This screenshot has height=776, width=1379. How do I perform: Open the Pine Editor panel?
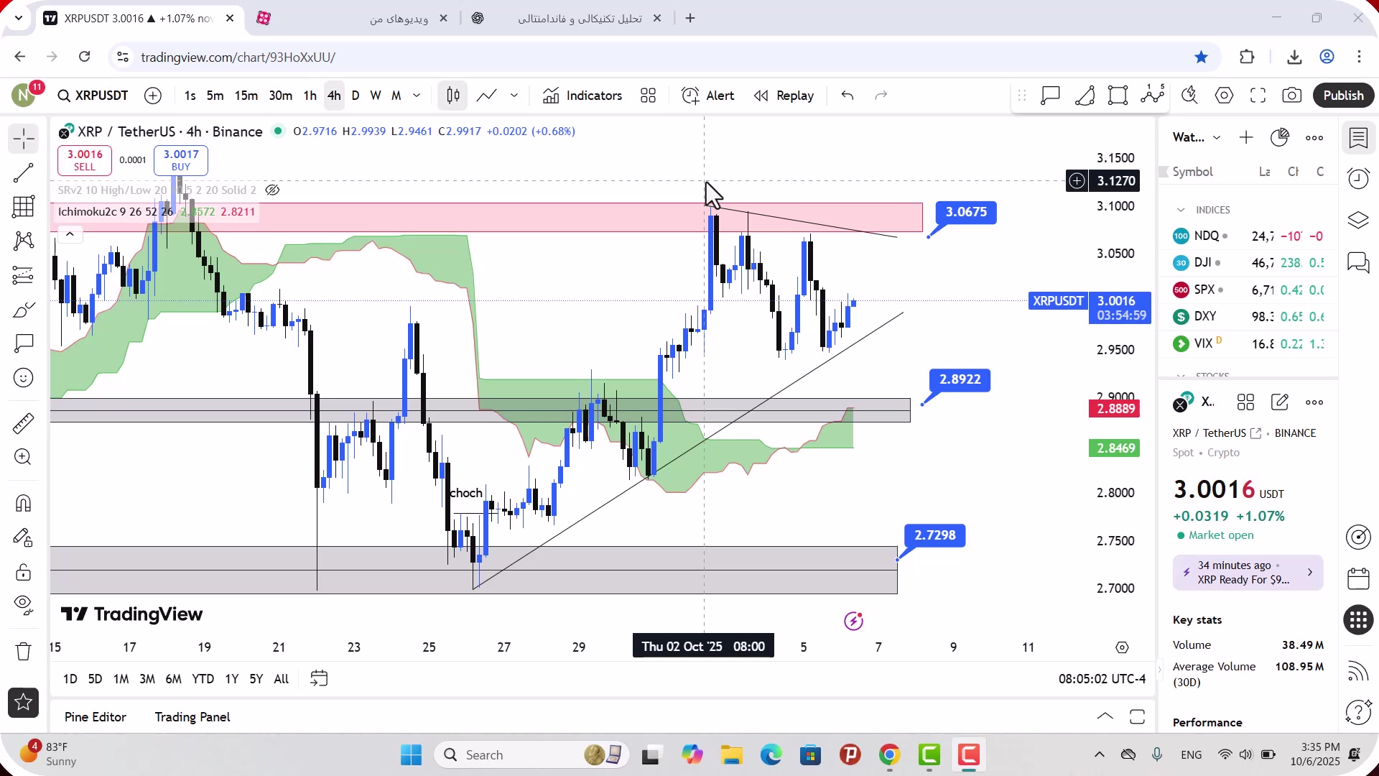[96, 717]
